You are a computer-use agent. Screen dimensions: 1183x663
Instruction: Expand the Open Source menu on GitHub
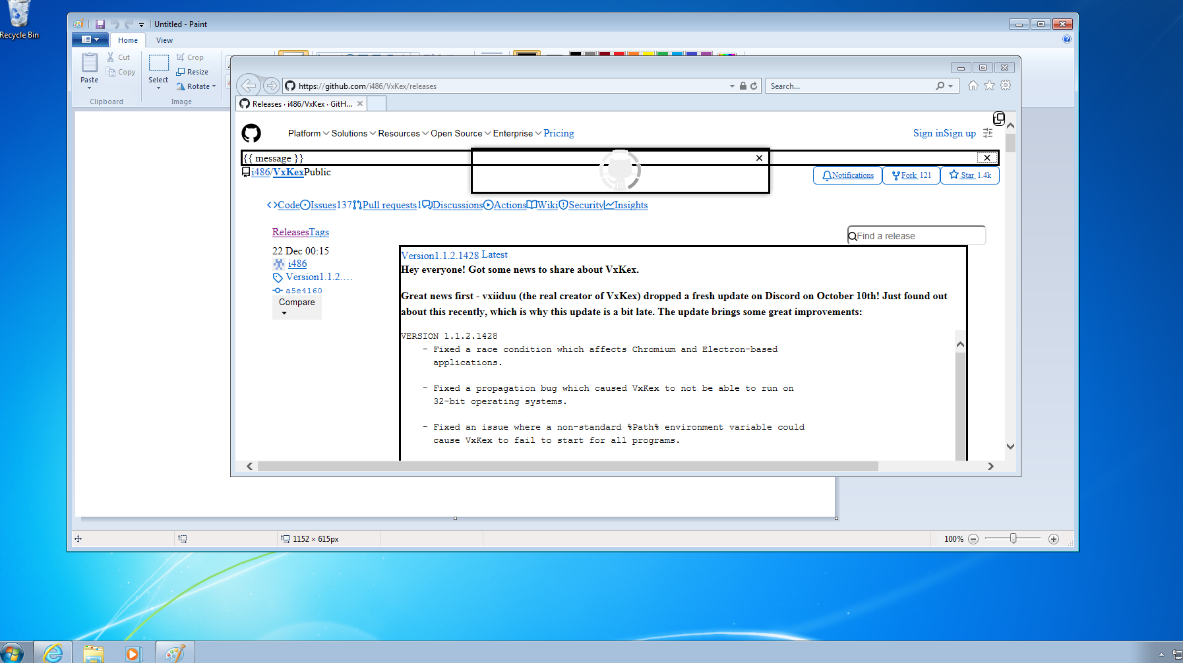(x=460, y=133)
